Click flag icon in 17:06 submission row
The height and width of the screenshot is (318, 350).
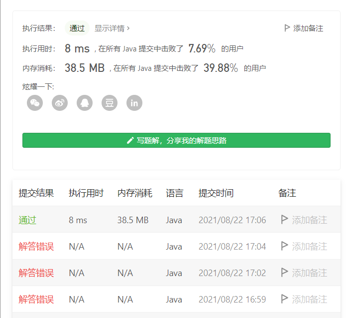click(284, 220)
